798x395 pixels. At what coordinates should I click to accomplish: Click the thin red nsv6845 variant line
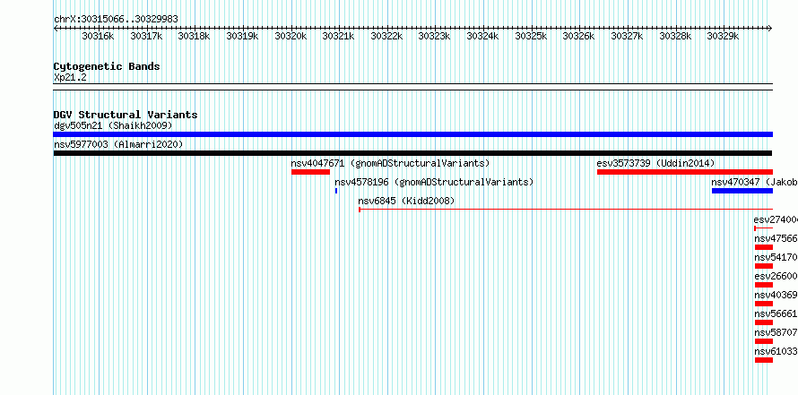[x=566, y=210]
